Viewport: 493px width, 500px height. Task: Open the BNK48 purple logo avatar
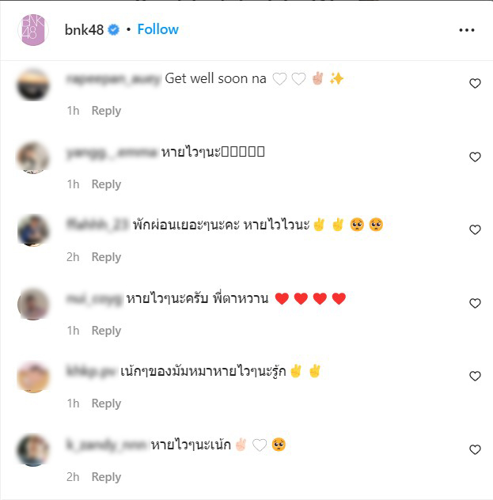[x=33, y=30]
